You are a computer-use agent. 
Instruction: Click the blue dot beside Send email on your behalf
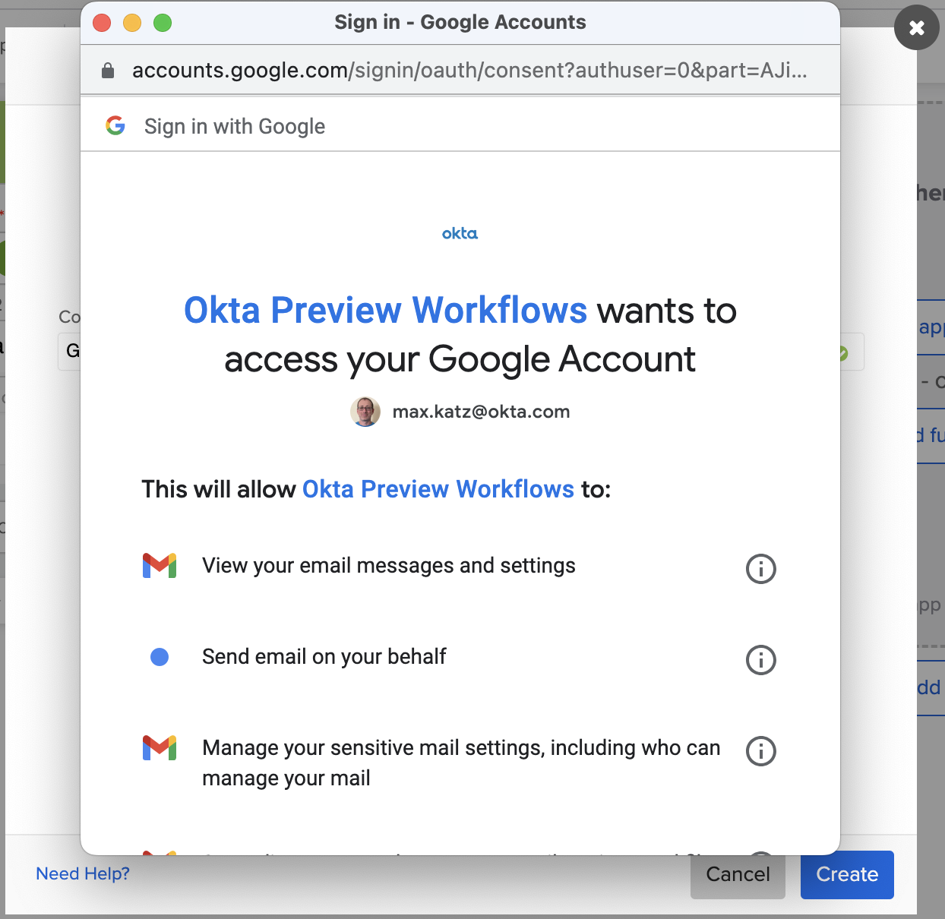coord(160,657)
